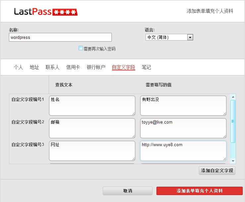Switch to the 地址 tab
Image resolution: width=245 pixels, height=202 pixels.
click(34, 67)
